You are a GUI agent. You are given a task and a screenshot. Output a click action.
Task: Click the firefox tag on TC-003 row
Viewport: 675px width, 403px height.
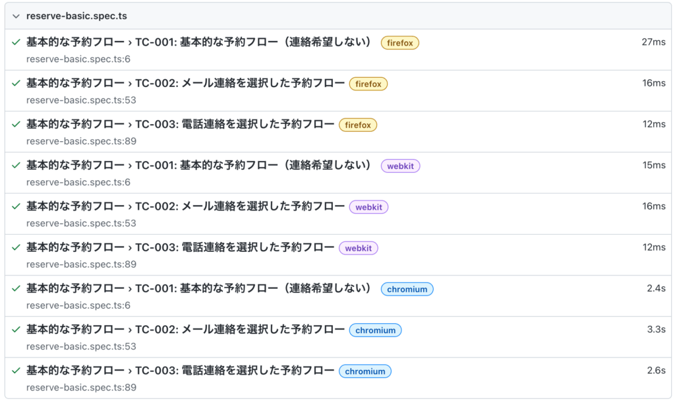[357, 125]
